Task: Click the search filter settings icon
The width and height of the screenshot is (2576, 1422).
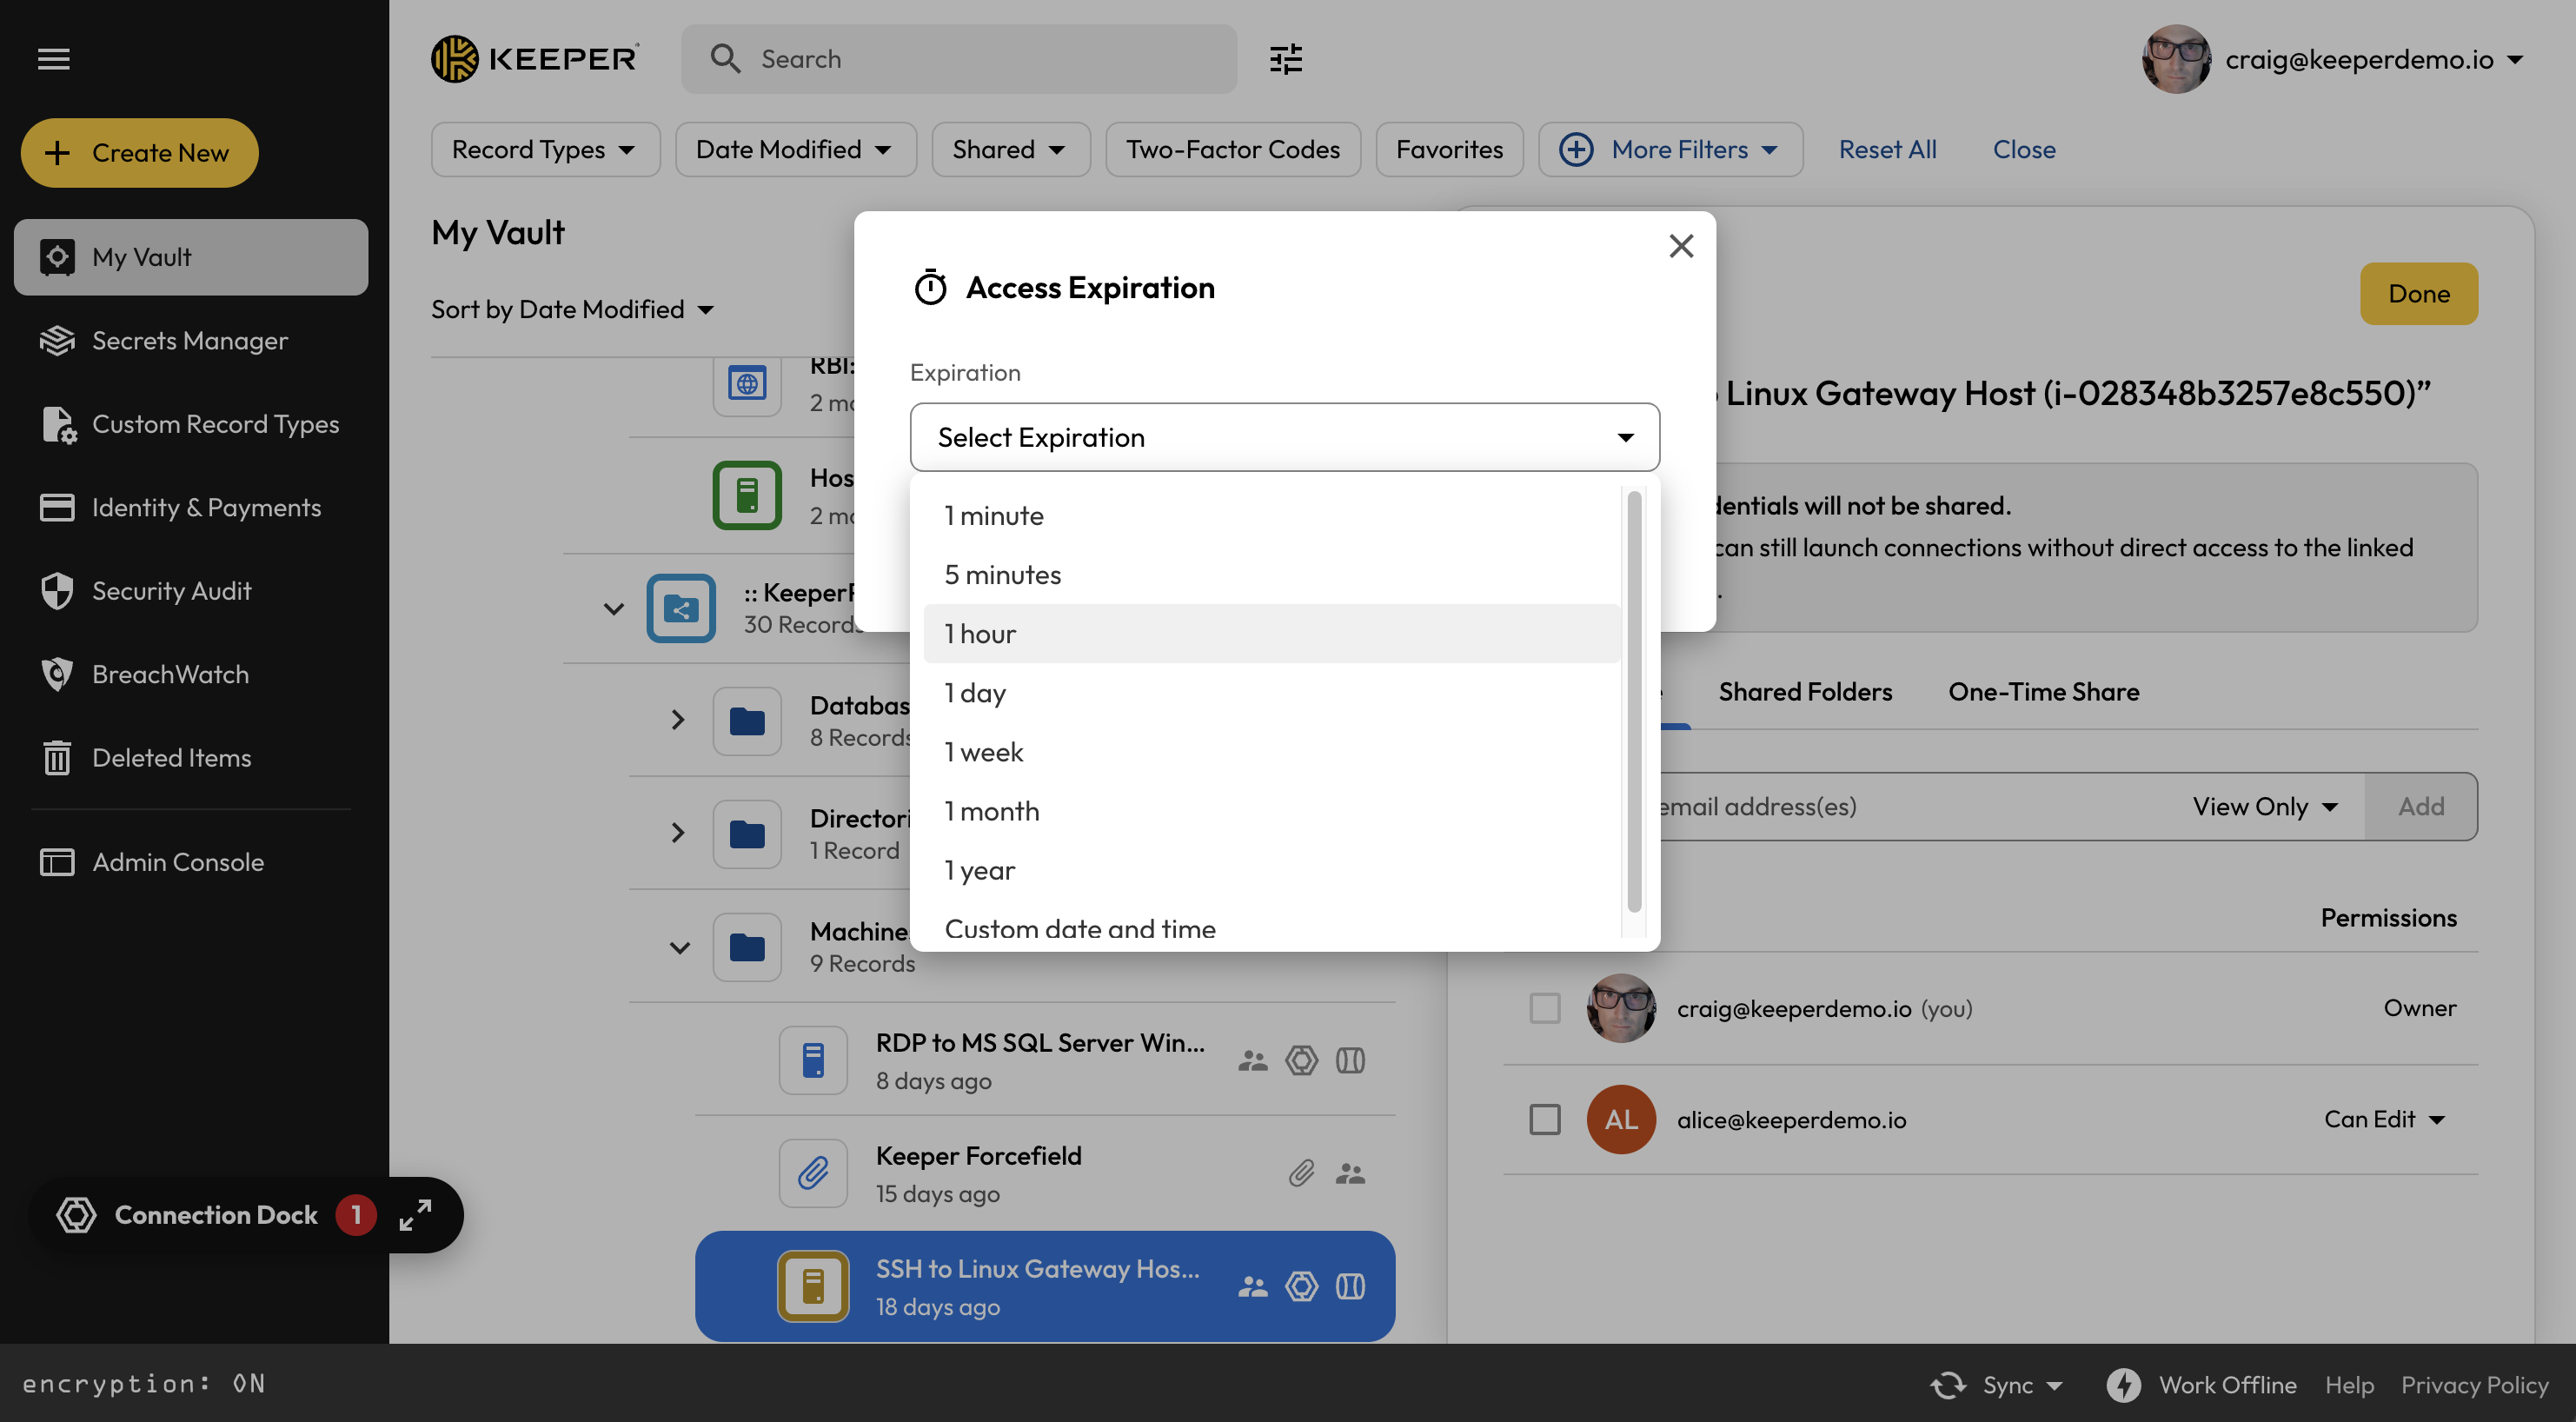Action: [1285, 59]
